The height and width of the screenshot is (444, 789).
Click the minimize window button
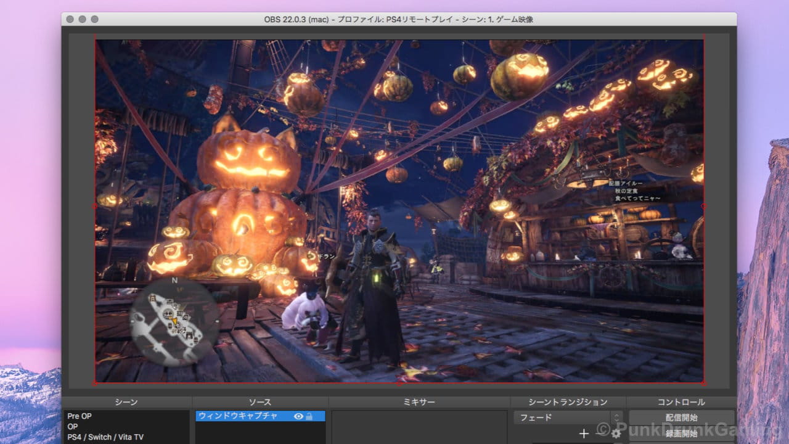[x=83, y=19]
